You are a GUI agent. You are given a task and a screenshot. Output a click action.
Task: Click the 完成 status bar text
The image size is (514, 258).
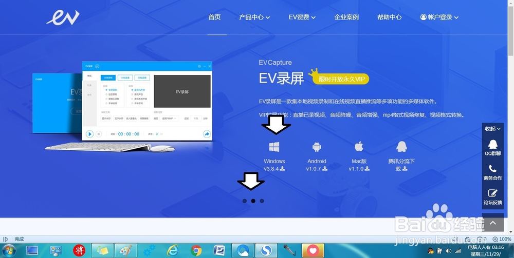coord(19,240)
